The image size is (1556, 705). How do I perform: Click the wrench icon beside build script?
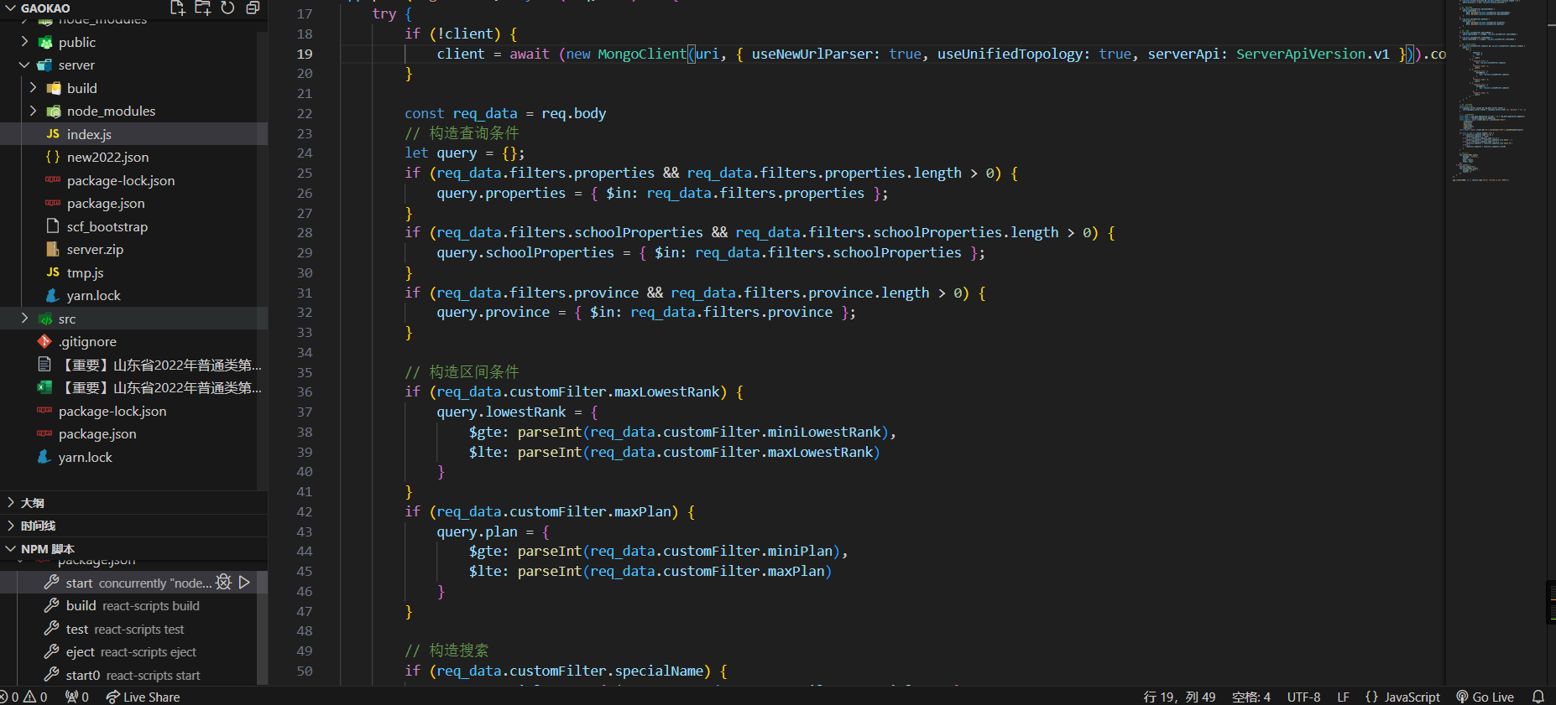click(51, 605)
